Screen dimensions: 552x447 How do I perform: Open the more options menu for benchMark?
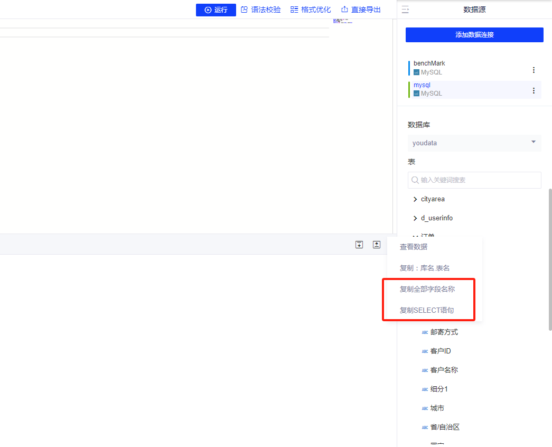(534, 70)
